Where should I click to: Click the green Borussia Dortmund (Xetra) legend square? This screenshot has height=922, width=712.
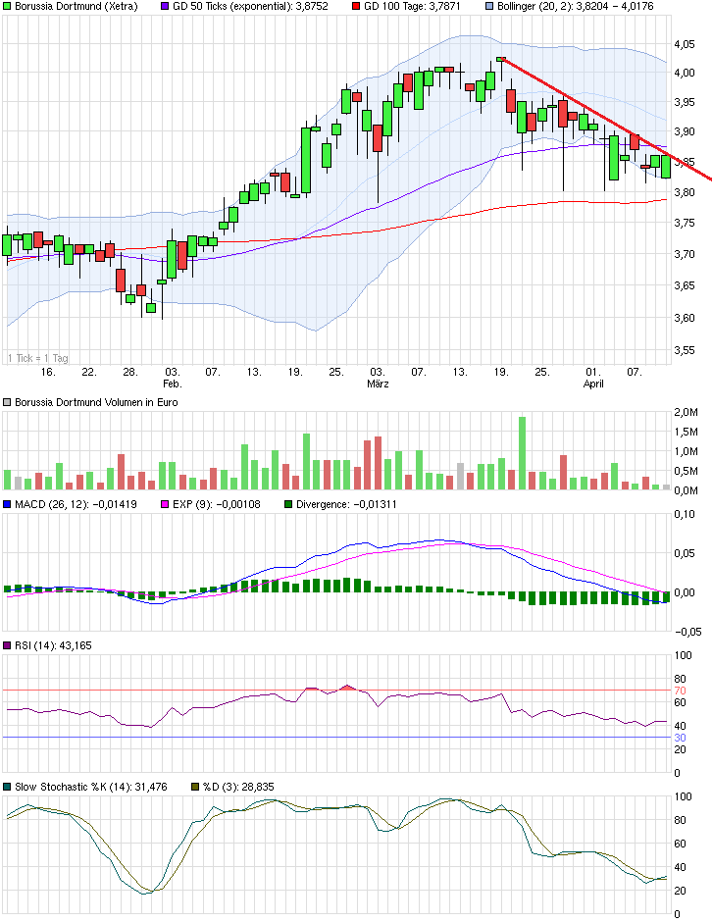pos(7,7)
